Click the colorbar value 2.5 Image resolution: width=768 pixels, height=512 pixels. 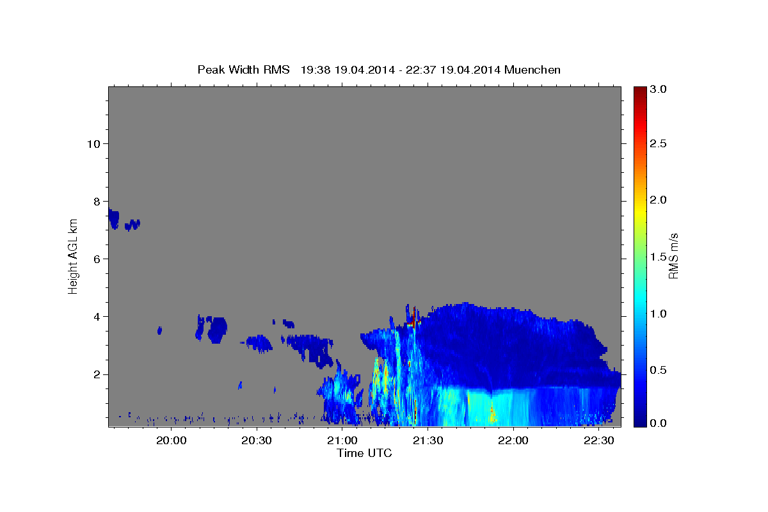point(659,143)
